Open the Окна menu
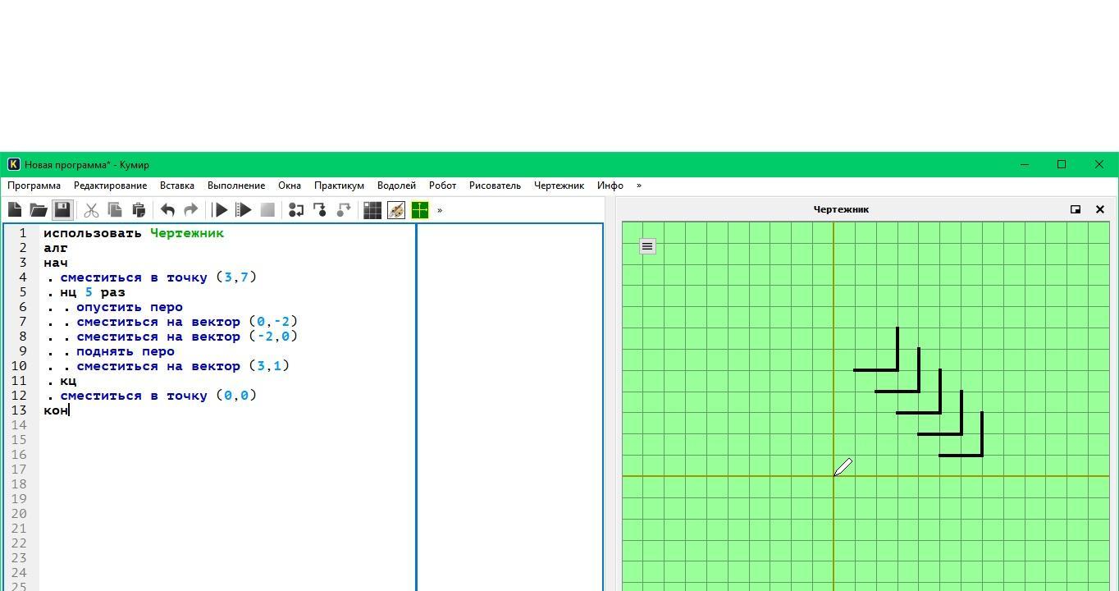Image resolution: width=1119 pixels, height=591 pixels. click(290, 186)
